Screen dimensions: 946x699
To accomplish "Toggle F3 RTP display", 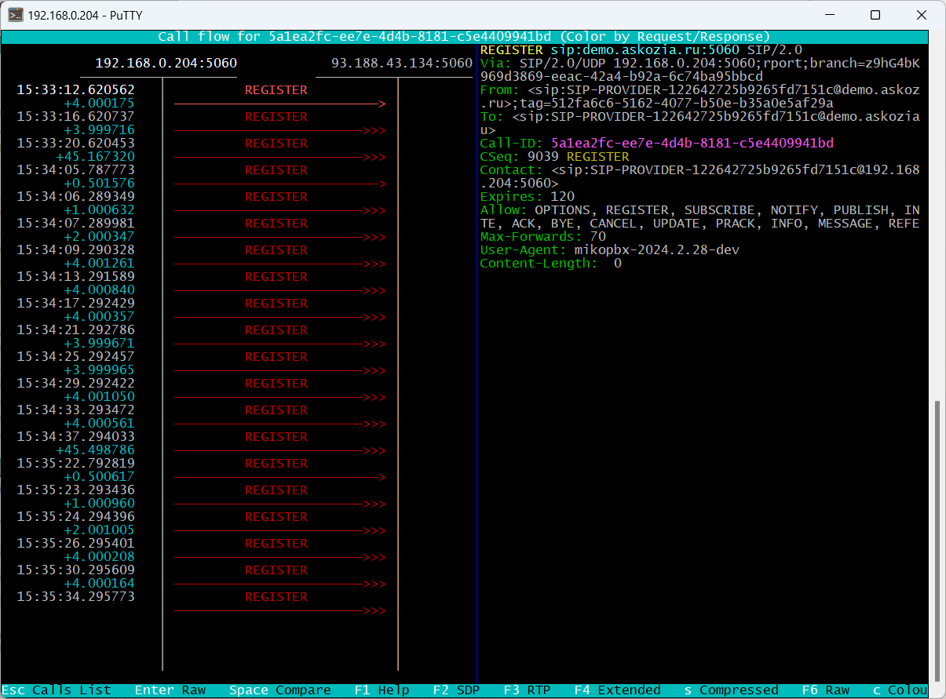I will pos(527,690).
